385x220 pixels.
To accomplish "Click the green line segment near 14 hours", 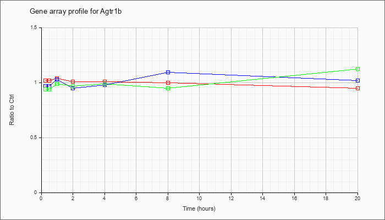I will 262,79.
